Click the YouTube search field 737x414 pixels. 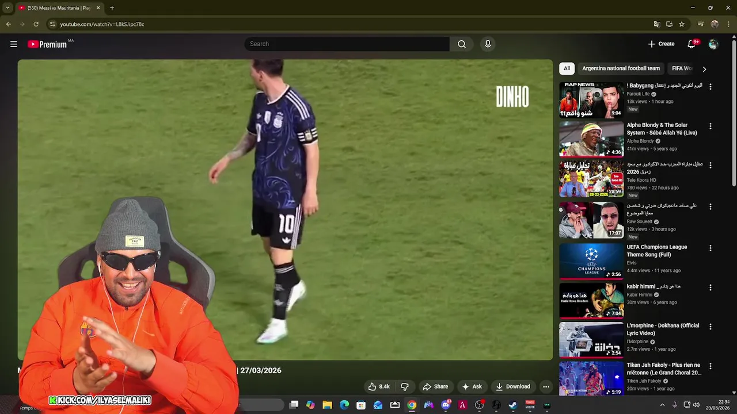pyautogui.click(x=347, y=44)
